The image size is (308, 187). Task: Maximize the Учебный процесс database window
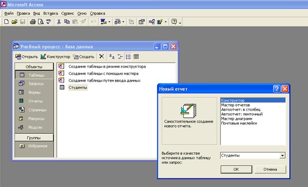pyautogui.click(x=165, y=46)
